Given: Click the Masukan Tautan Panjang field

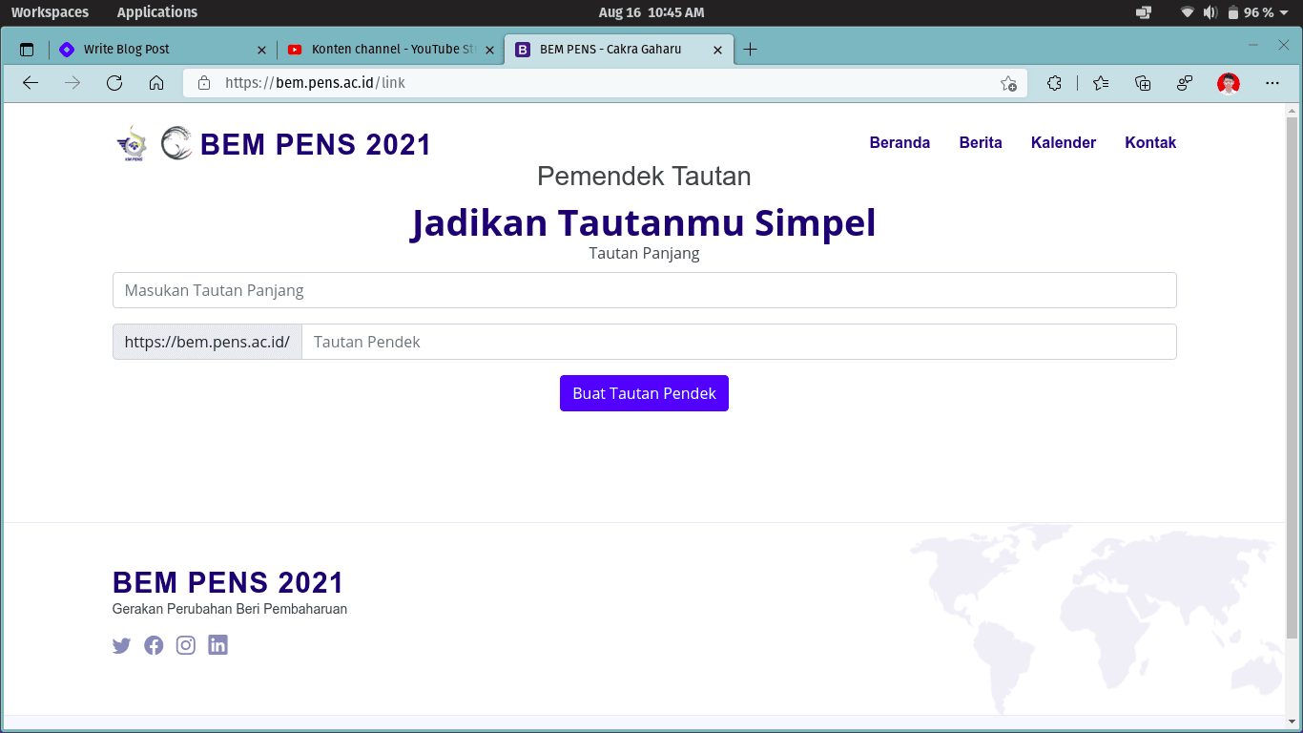Looking at the screenshot, I should (x=644, y=290).
